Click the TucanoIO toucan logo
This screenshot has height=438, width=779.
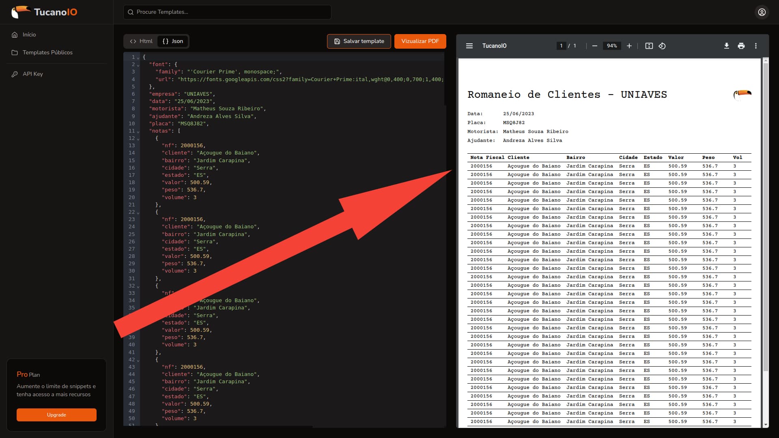point(44,12)
